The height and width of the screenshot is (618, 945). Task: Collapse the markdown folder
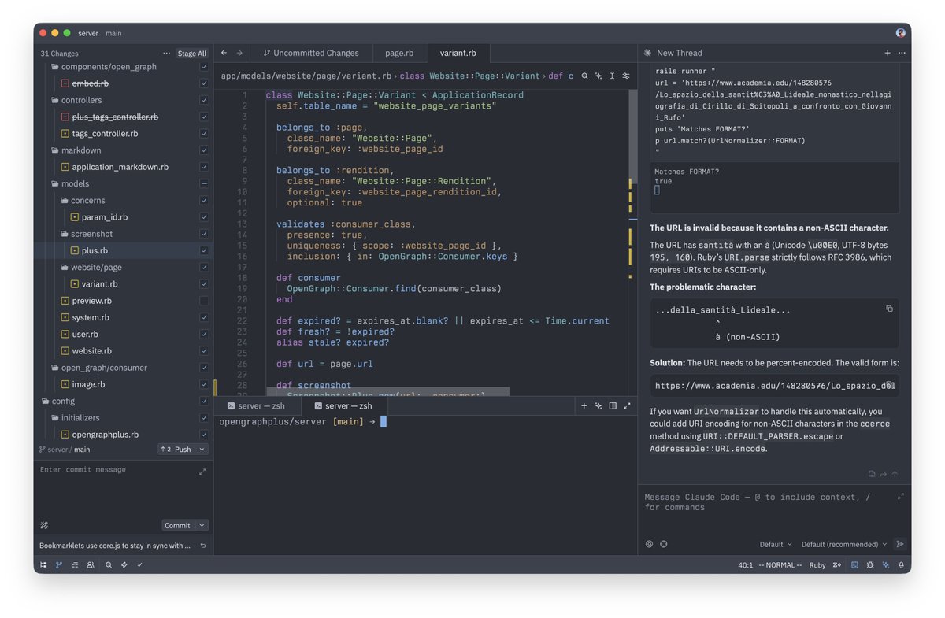click(x=76, y=150)
